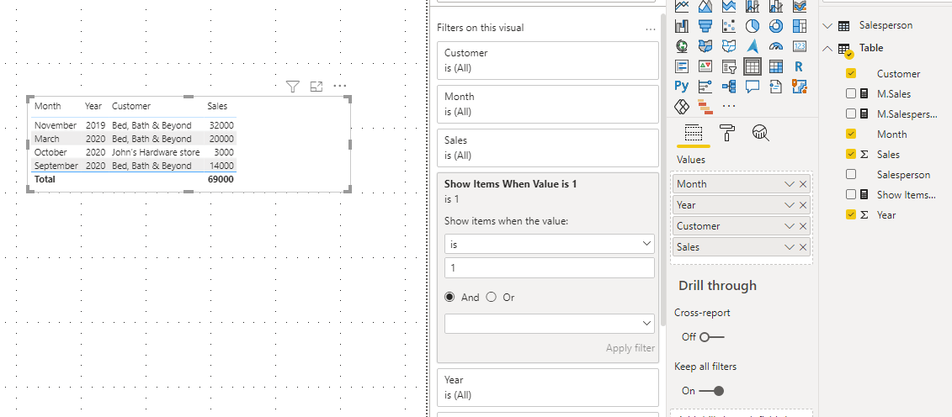The height and width of the screenshot is (417, 952).
Task: Select the And radio button
Action: (449, 297)
